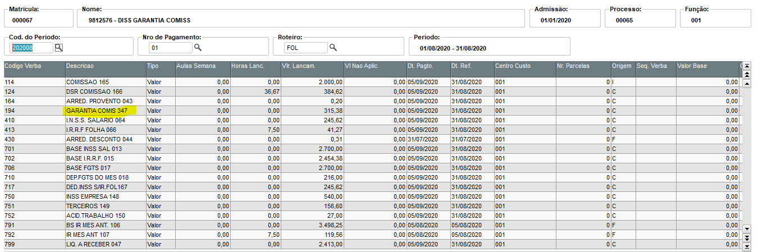Click the magnifier beside the Roteiro field

tap(333, 48)
